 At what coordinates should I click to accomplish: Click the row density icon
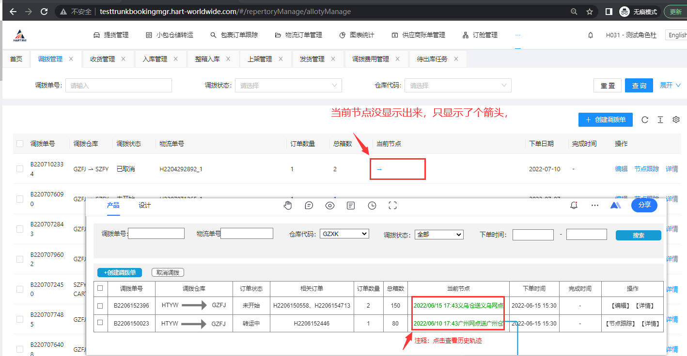pos(660,120)
